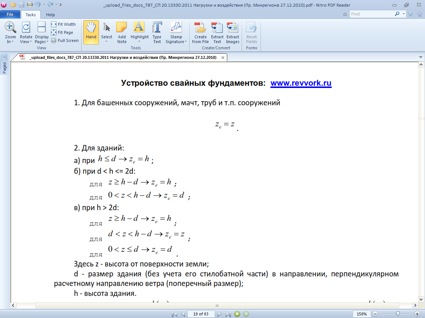Image resolution: width=425 pixels, height=318 pixels.
Task: Click the Find magnifier search icon
Action: tap(397, 14)
